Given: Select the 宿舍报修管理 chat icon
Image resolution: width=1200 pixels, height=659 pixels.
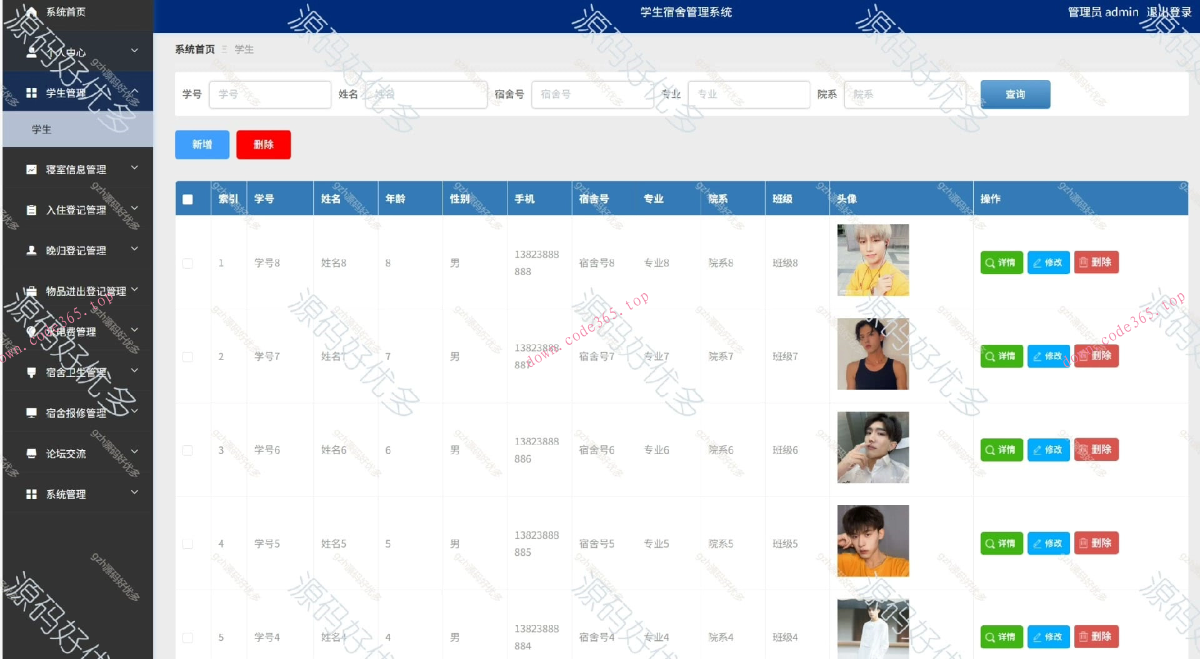Looking at the screenshot, I should click(32, 412).
